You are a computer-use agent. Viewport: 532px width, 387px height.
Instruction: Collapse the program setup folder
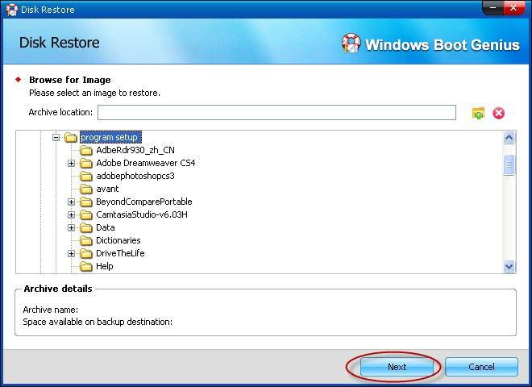pos(56,138)
